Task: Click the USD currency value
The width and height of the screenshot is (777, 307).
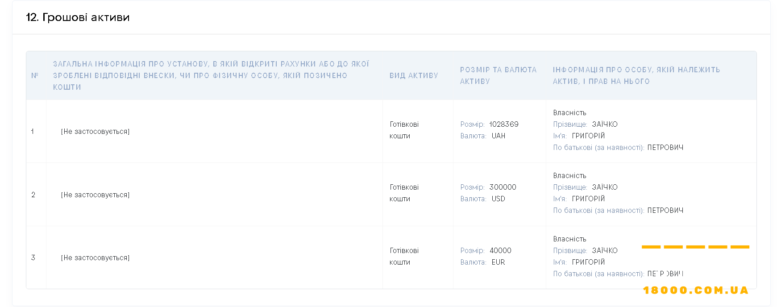Action: (499, 199)
